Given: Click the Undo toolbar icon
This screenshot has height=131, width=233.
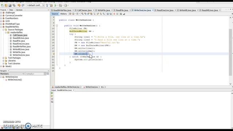Looking at the screenshot, I should [19, 5].
